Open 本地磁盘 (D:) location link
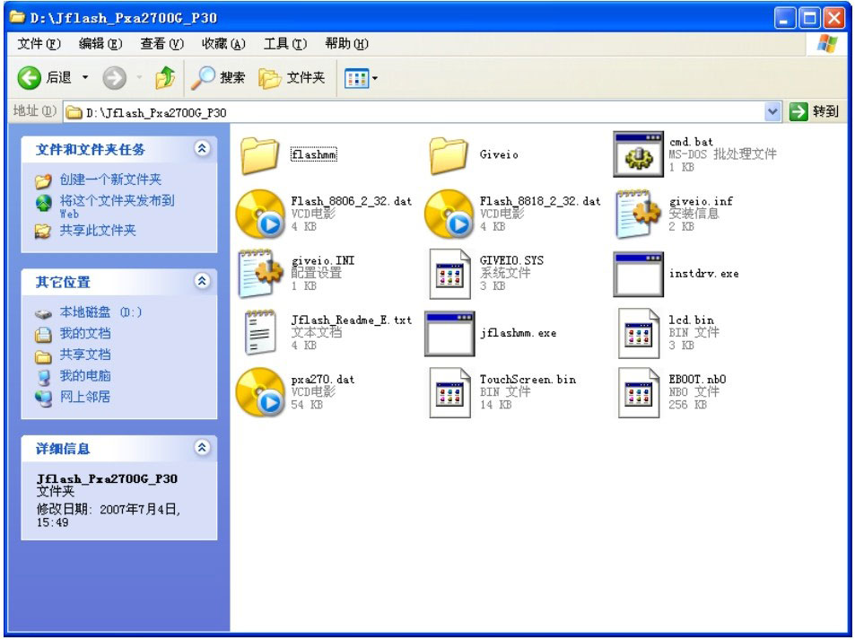Image resolution: width=855 pixels, height=640 pixels. coord(100,312)
